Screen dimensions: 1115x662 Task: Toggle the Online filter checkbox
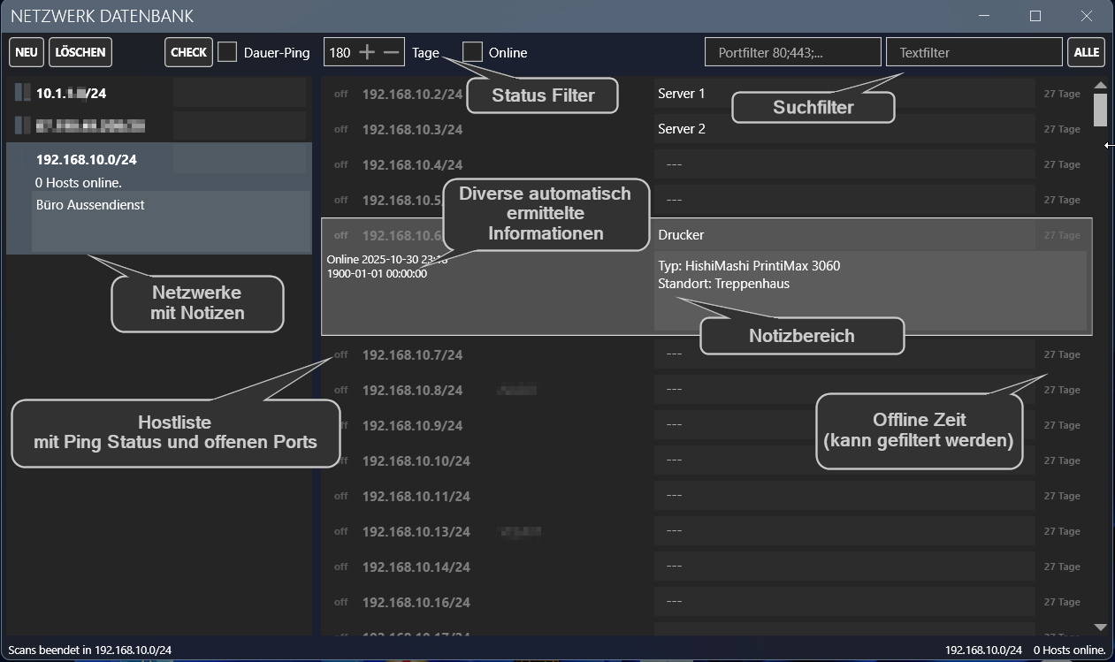pyautogui.click(x=473, y=52)
